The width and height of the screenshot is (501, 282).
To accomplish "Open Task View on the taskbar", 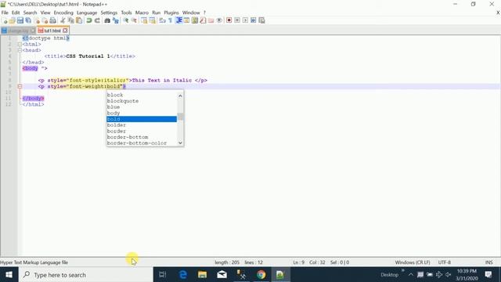I will click(163, 275).
